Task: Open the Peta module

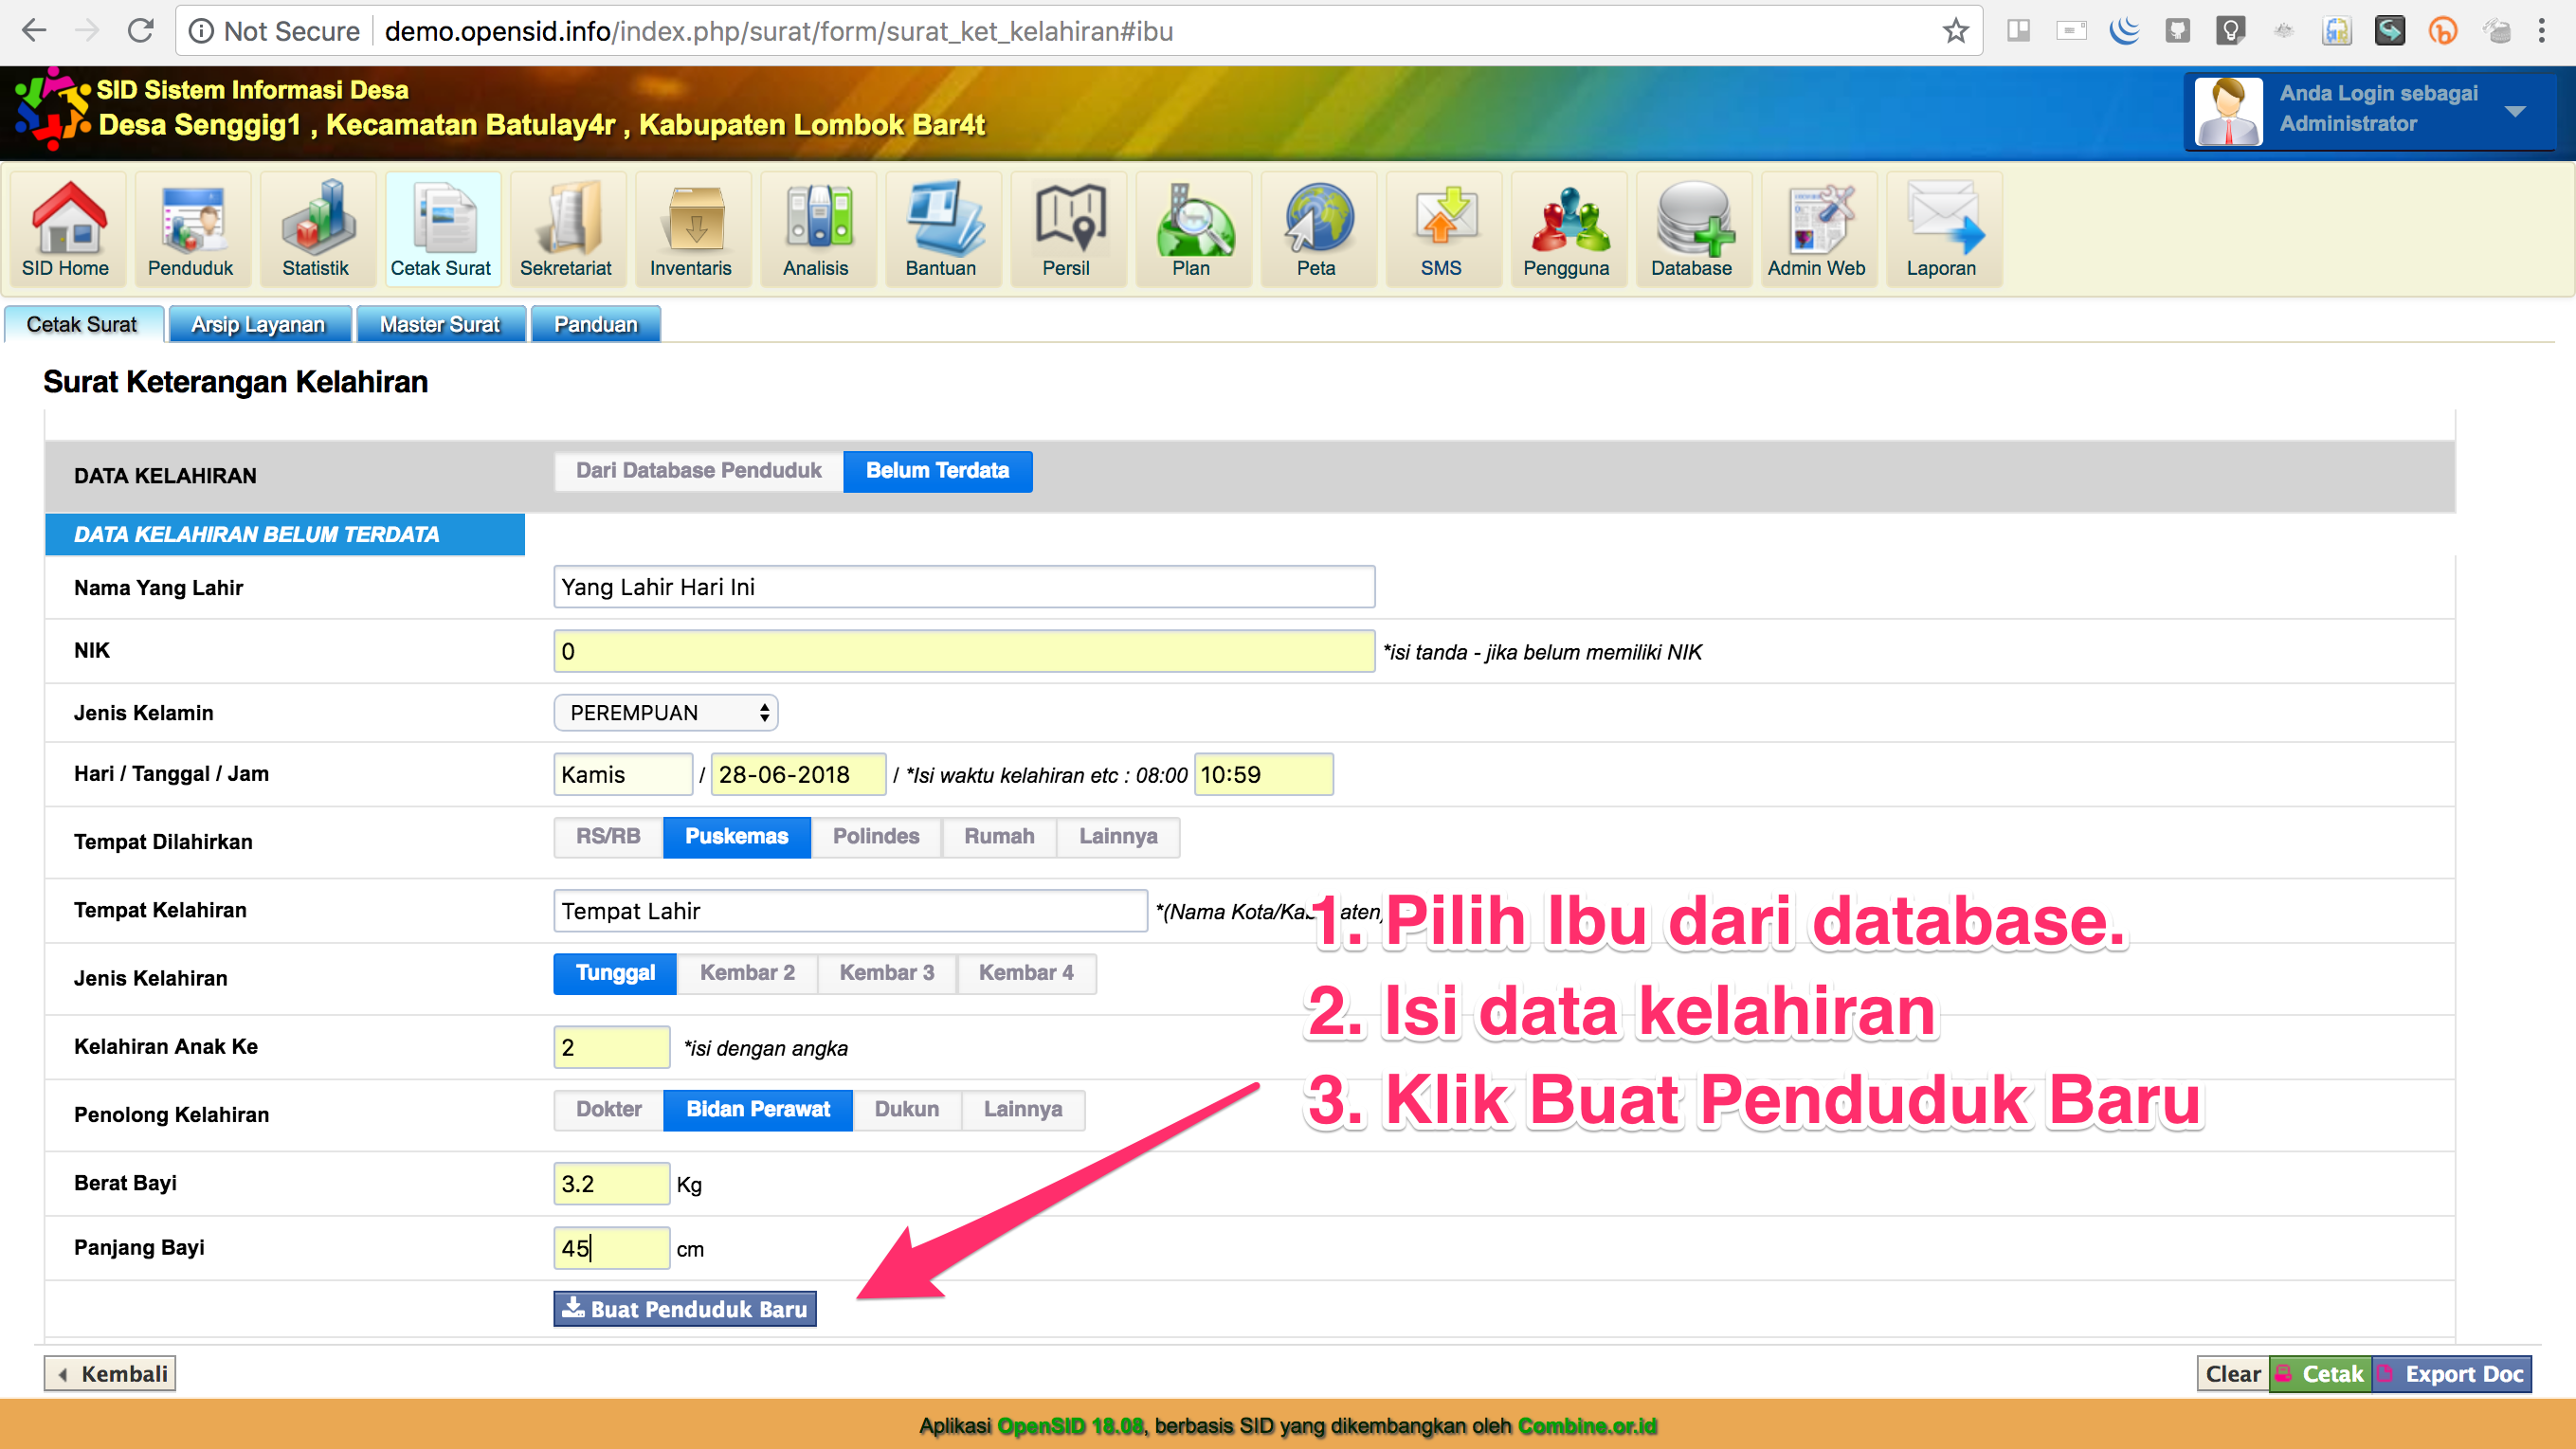Action: (1318, 228)
